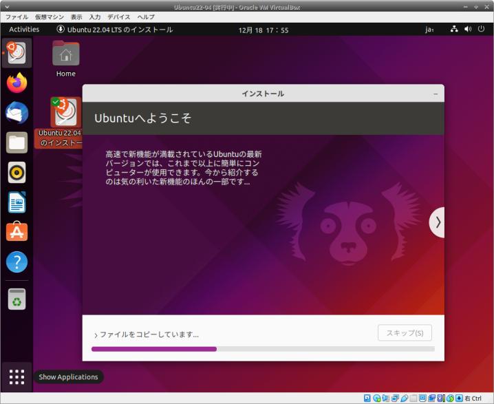Screen dimensions: 494x404
Task: Open the Help icon in dock
Action: pyautogui.click(x=17, y=262)
